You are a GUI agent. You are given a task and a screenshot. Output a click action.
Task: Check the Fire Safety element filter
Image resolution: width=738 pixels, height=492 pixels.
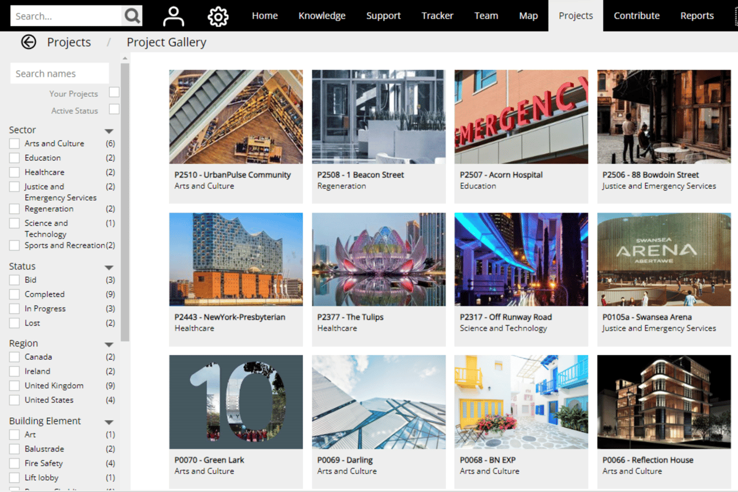15,464
